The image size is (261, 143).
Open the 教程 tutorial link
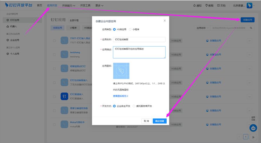209,5
